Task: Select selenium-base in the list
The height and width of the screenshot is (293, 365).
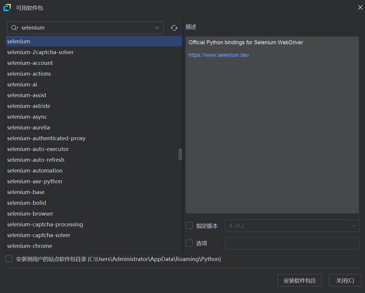Action: (x=94, y=192)
